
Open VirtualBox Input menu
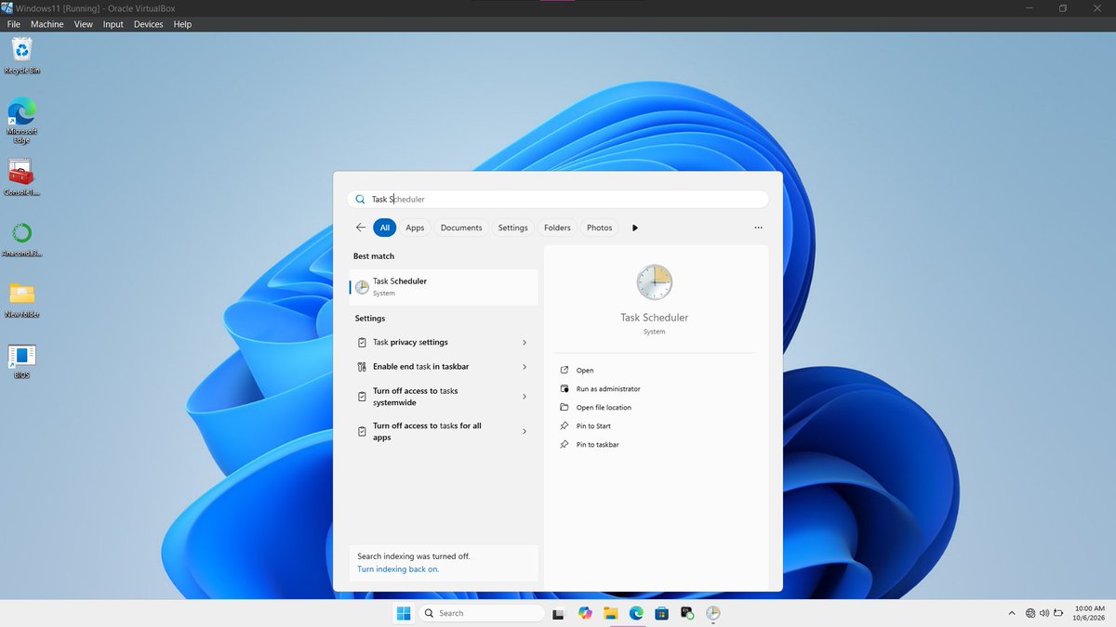tap(113, 24)
